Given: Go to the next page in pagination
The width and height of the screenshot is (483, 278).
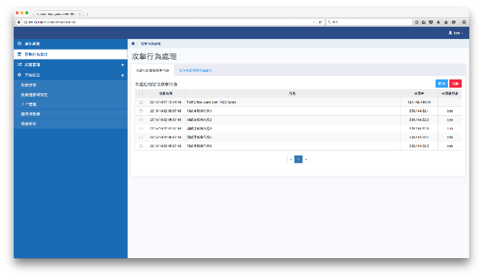Looking at the screenshot, I should (306, 160).
